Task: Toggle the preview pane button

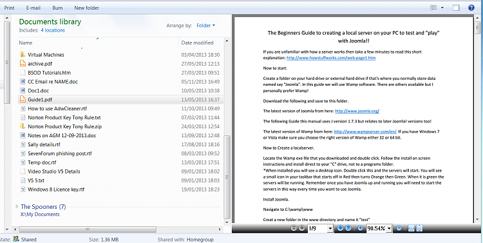Action: [456, 8]
